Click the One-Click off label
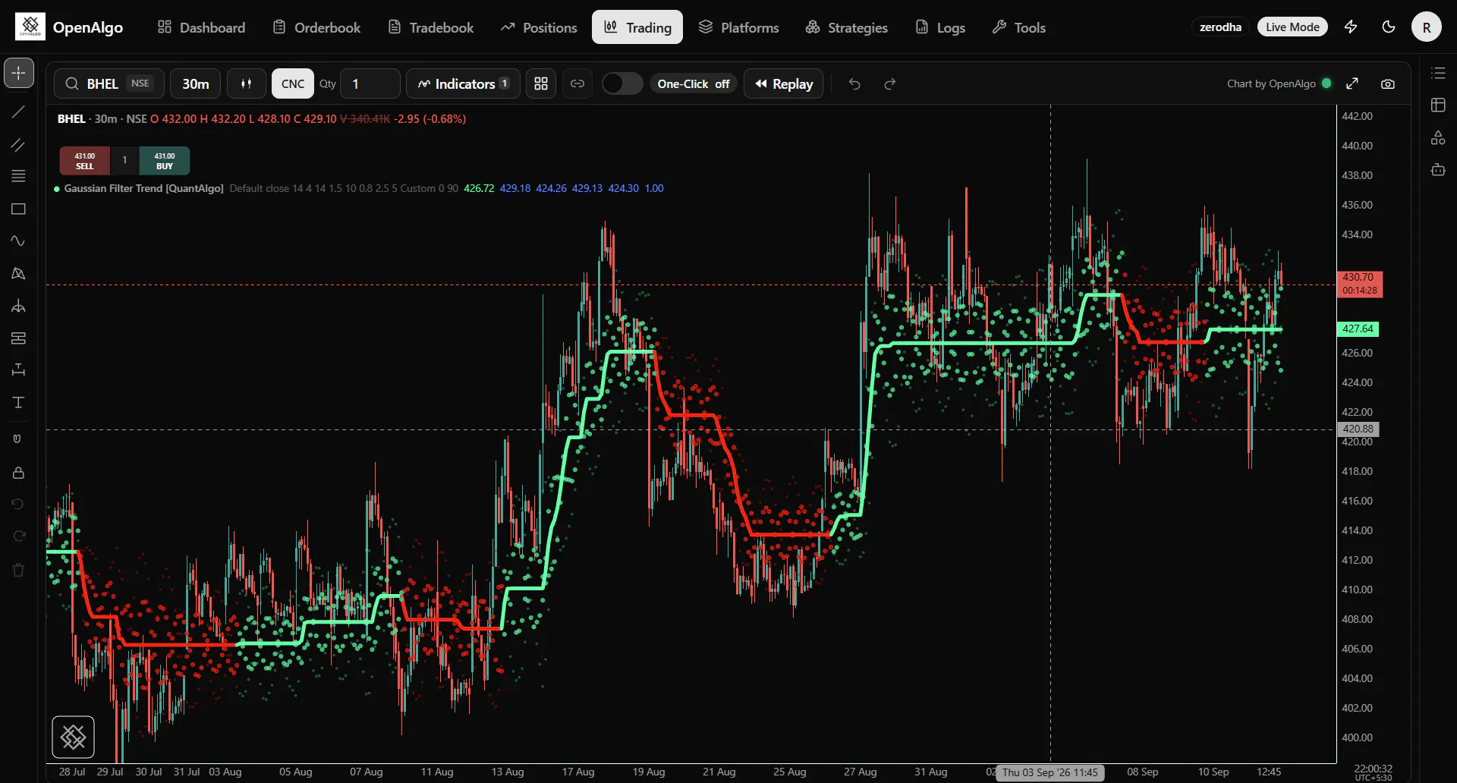 pyautogui.click(x=694, y=83)
